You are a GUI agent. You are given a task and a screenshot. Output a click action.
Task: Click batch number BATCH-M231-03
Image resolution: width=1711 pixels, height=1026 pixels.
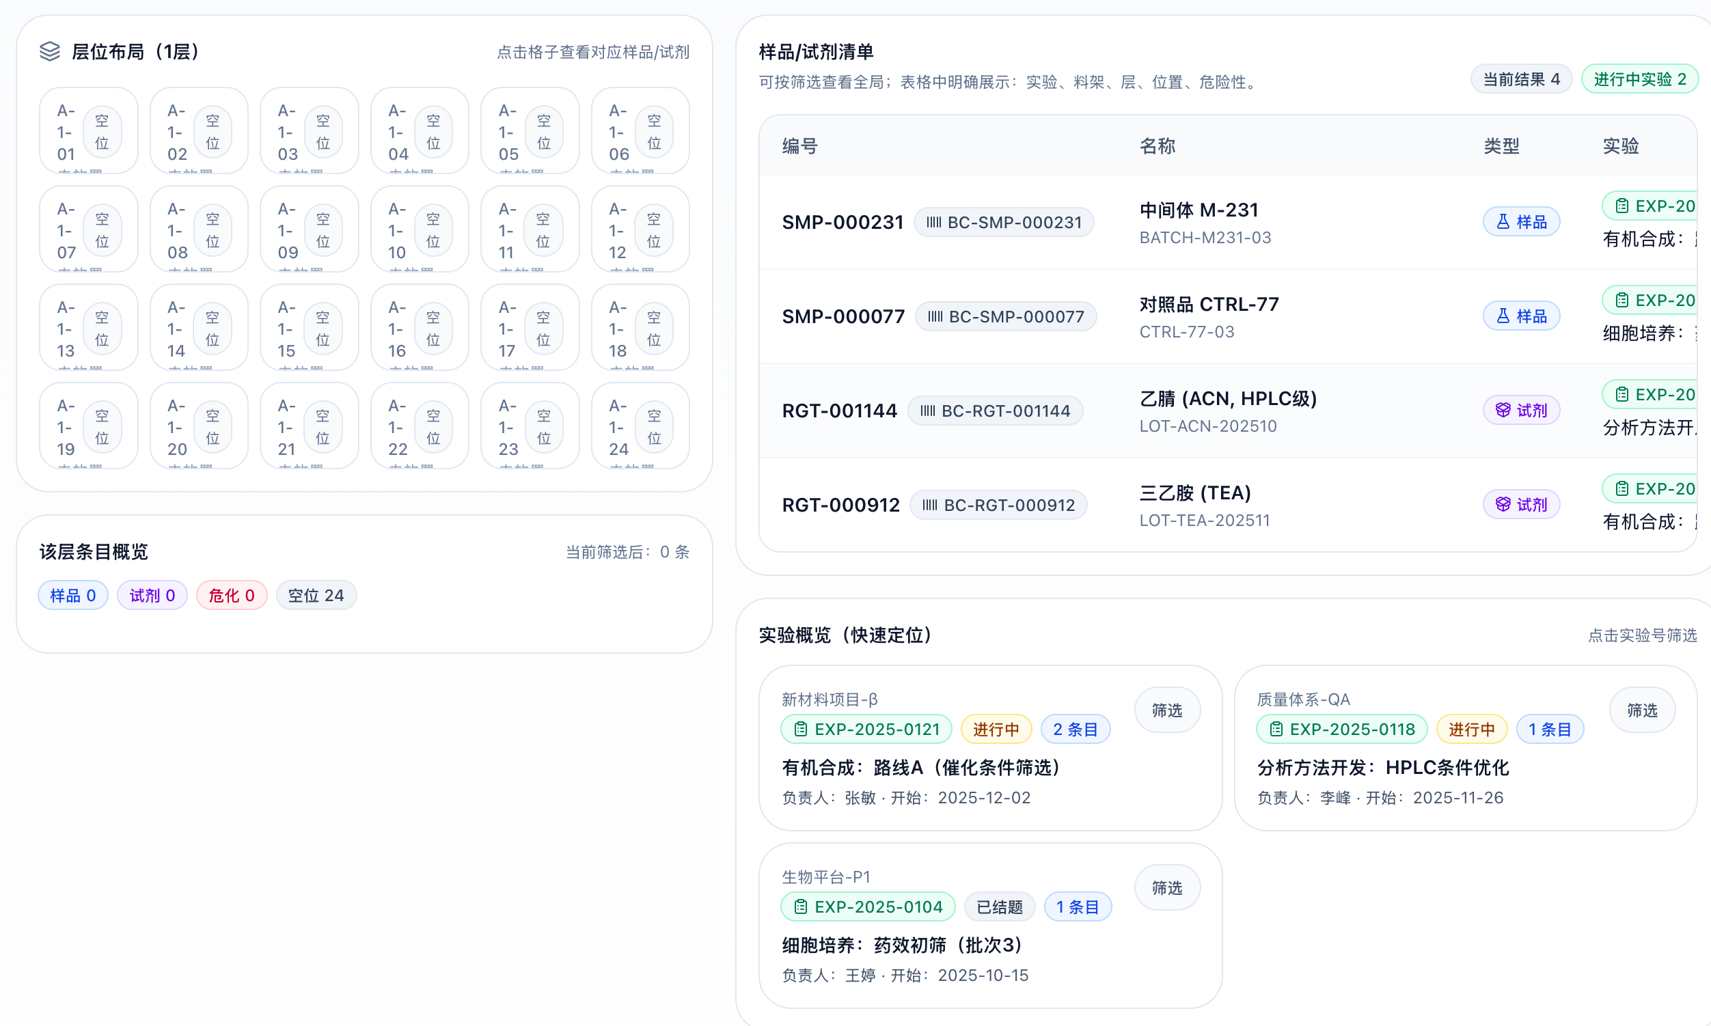pos(1205,237)
